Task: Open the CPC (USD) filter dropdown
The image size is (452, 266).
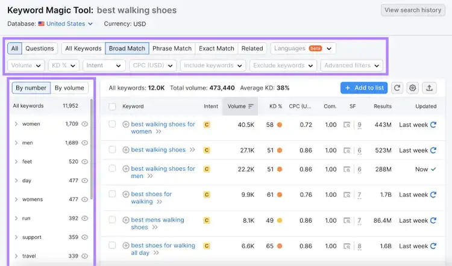Action: tap(153, 66)
